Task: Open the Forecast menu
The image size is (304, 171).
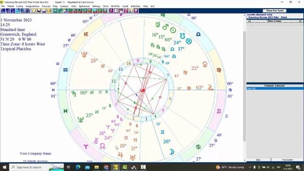Action: coord(46,6)
